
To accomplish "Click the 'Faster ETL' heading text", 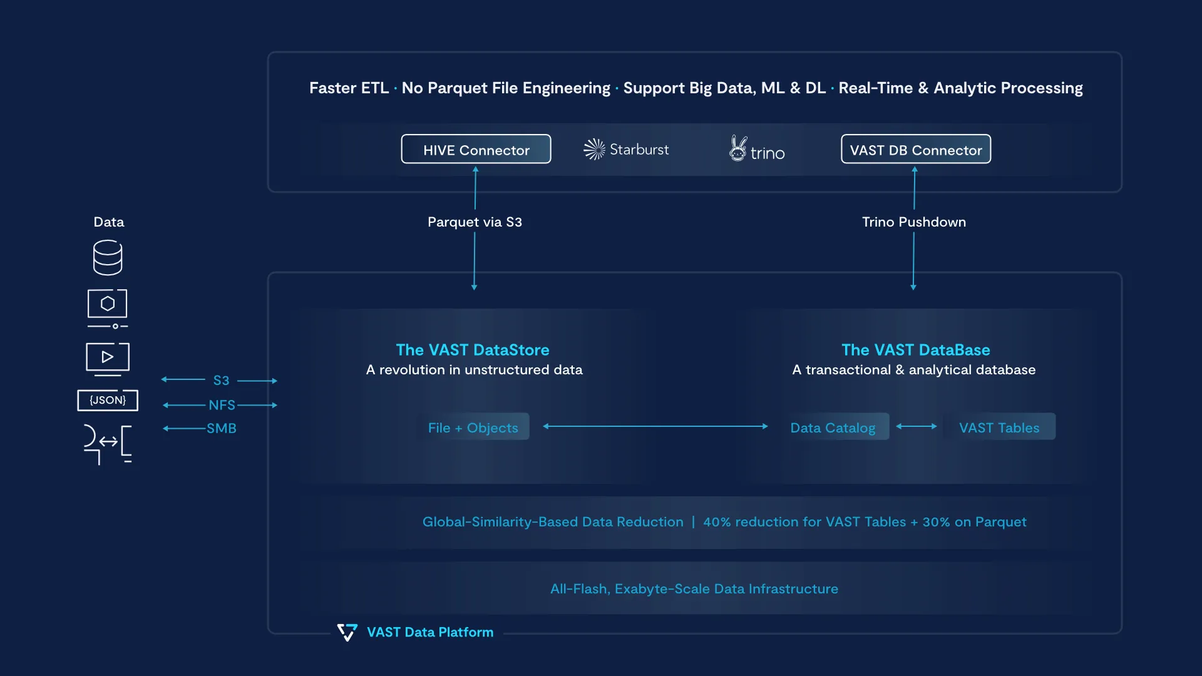I will (x=349, y=88).
